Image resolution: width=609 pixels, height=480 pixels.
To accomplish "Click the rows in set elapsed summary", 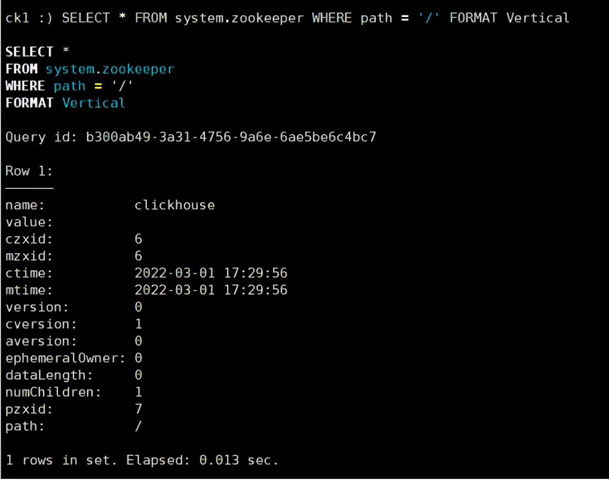I will pyautogui.click(x=142, y=460).
